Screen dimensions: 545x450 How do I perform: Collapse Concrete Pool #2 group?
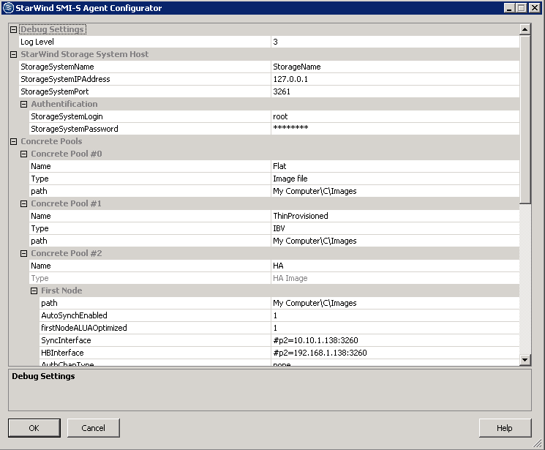click(x=23, y=253)
